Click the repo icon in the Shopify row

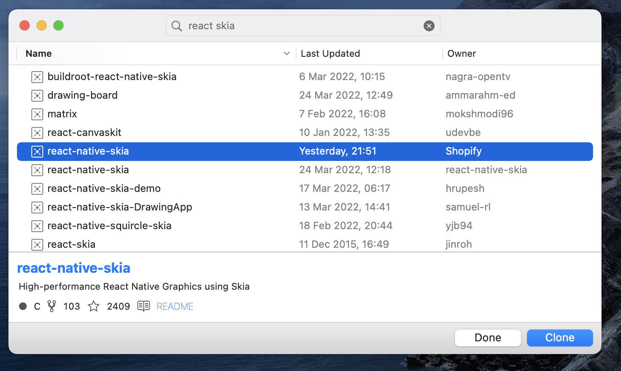[37, 152]
